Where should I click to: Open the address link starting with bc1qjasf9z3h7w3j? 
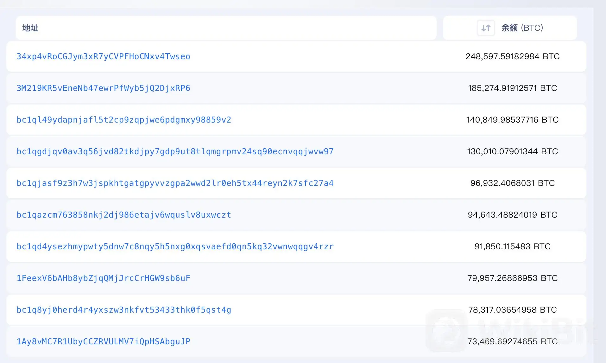point(175,183)
